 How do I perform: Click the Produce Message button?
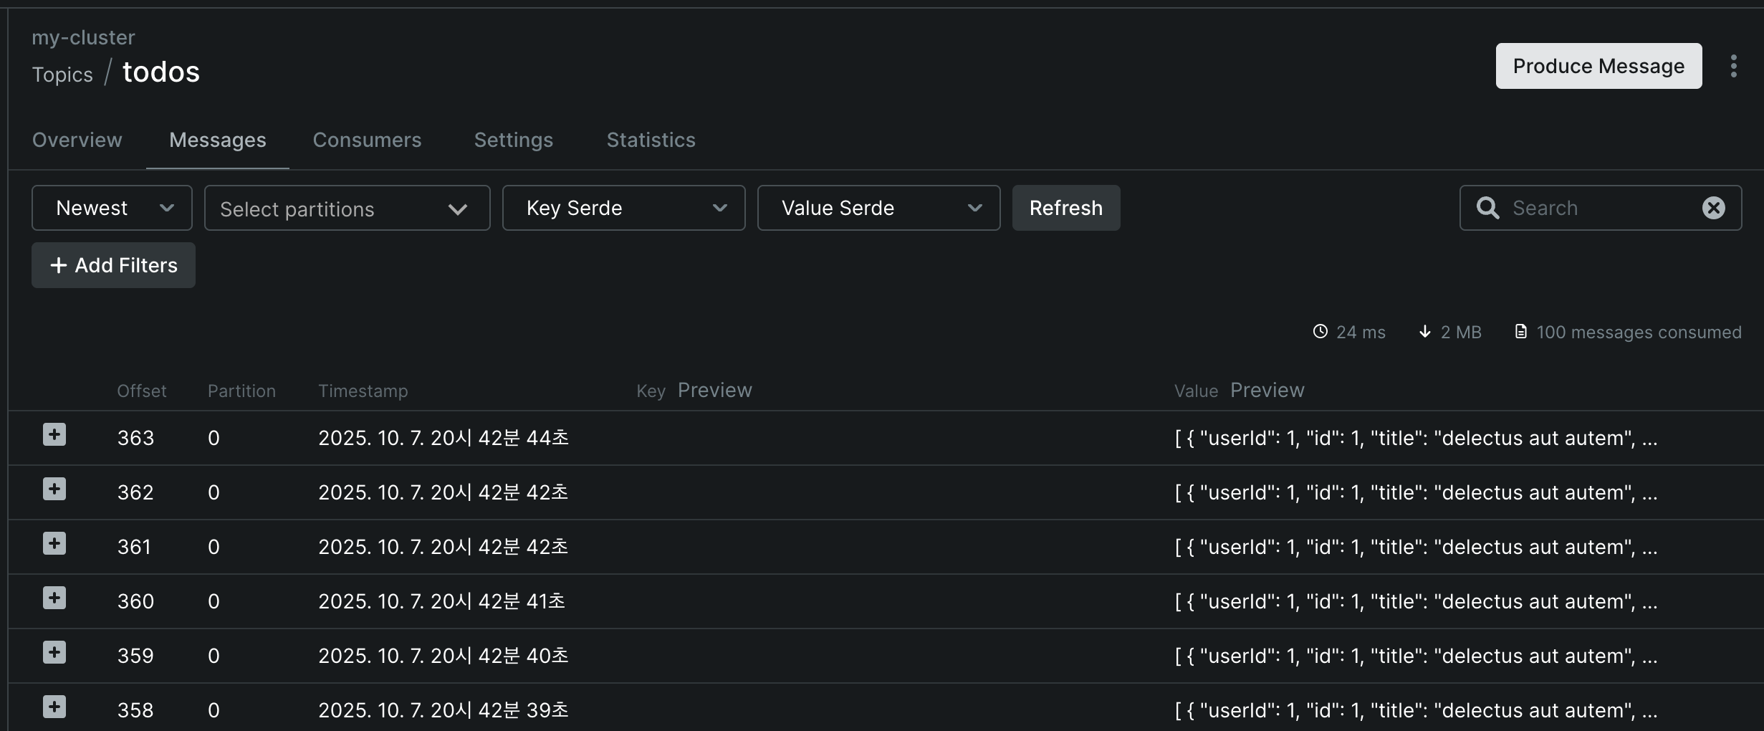[x=1598, y=66]
